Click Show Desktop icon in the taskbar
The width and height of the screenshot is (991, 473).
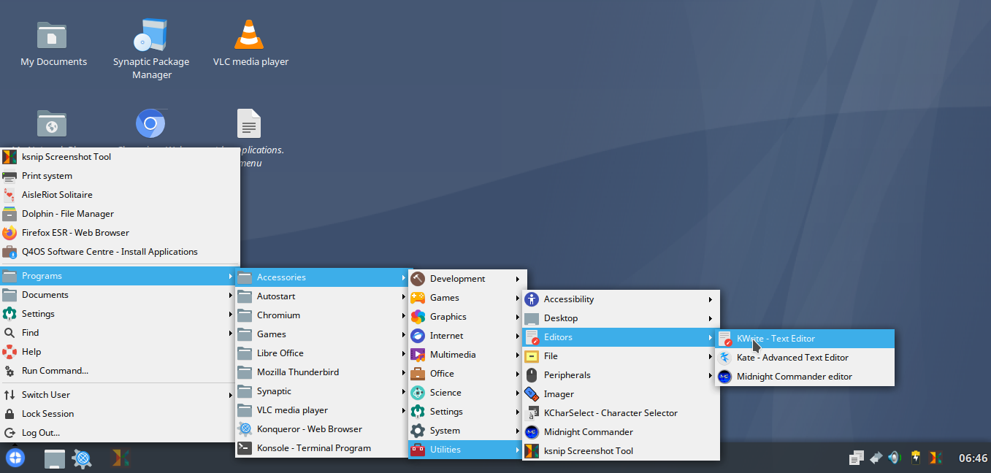(x=55, y=458)
